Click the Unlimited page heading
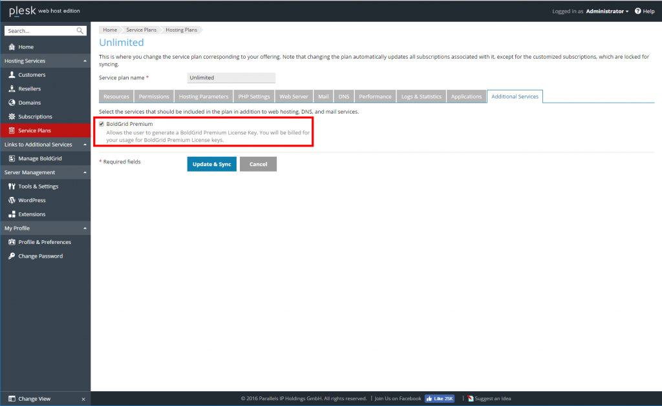 pos(122,43)
